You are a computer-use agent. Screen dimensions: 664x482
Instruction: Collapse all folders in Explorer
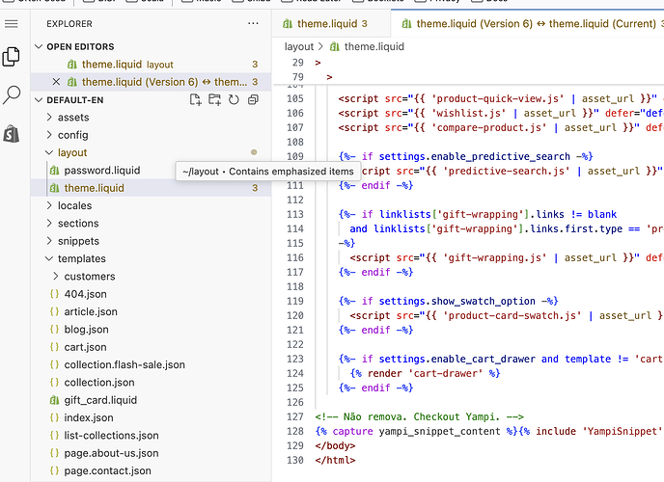(253, 100)
